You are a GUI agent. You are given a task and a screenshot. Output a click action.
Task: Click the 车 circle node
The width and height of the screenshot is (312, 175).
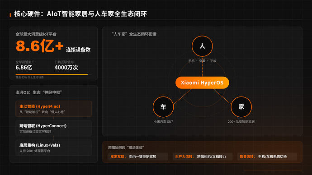[163, 107]
